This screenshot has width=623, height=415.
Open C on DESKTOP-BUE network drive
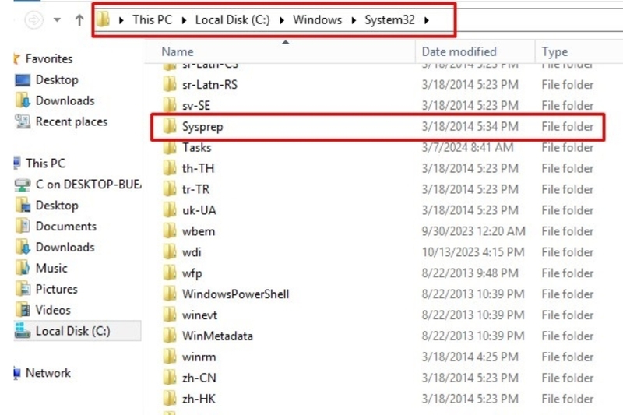(88, 185)
